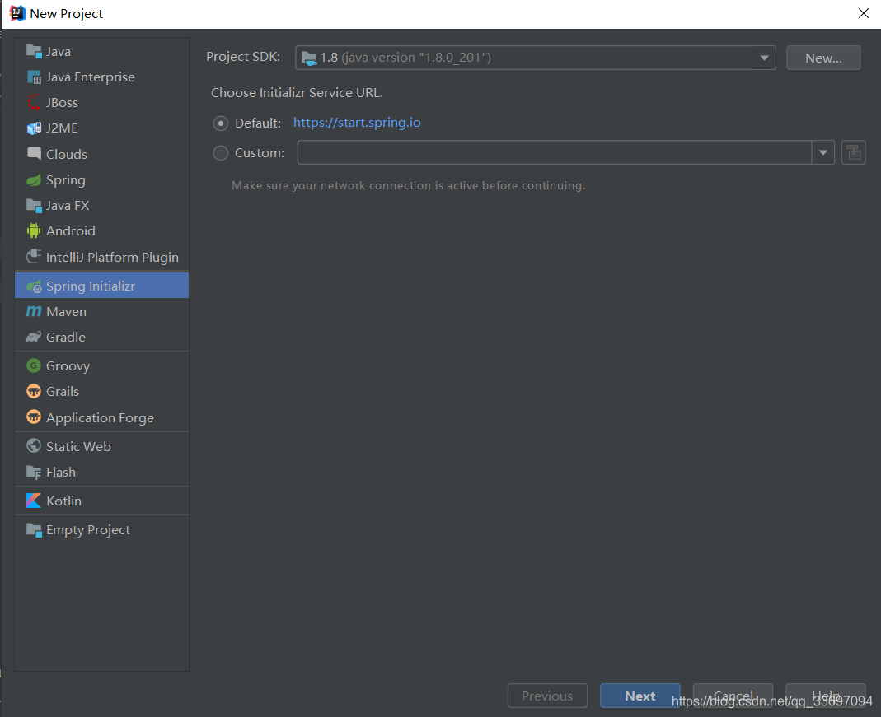Click the Java Enterprise icon

click(34, 77)
